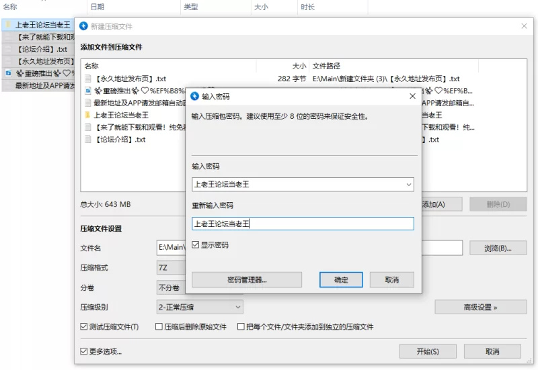This screenshot has width=538, height=370.
Task: Enable 压缩后删除原始文件 checkbox
Action: [159, 327]
